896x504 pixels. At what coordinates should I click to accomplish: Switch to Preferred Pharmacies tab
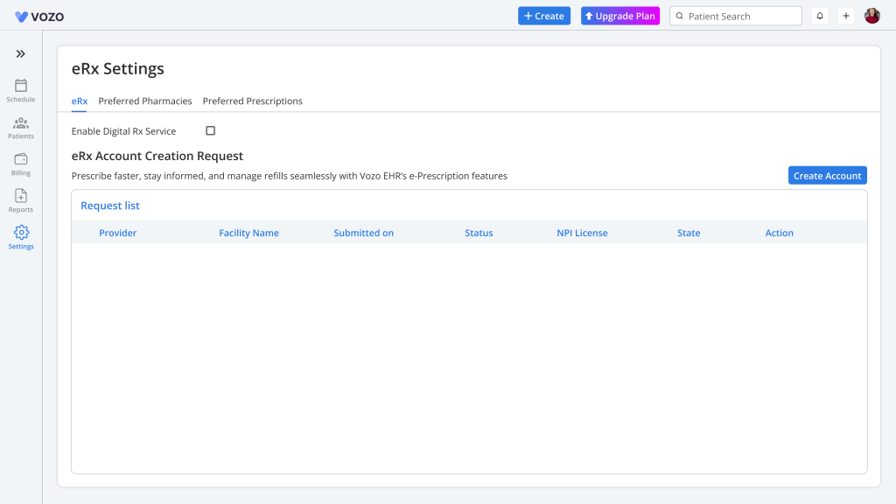click(145, 101)
